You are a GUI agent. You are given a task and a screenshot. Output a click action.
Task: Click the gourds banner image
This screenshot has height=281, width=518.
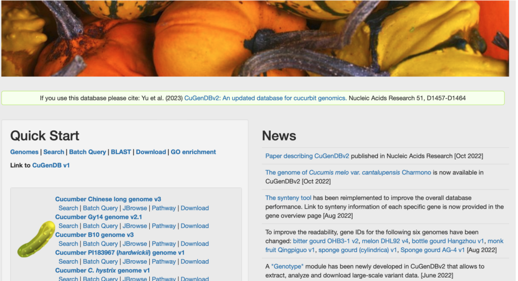point(255,38)
